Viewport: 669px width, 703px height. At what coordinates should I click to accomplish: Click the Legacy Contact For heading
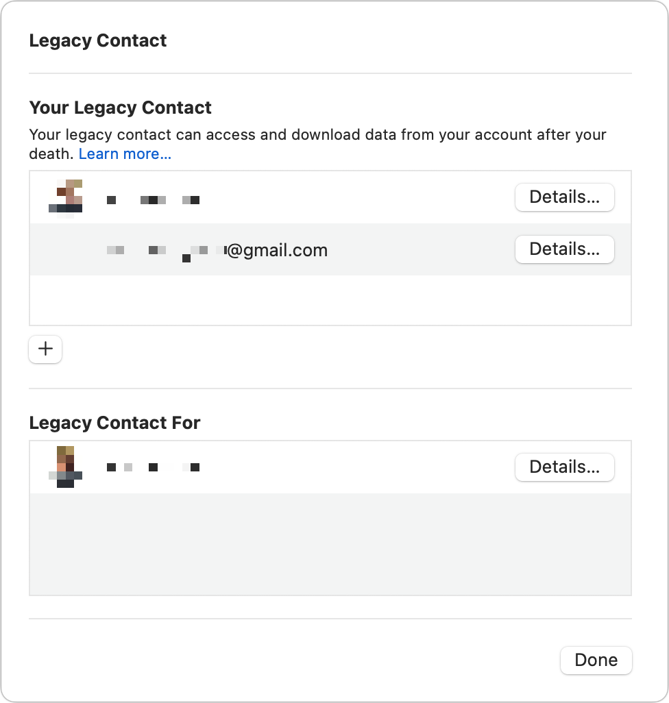click(x=114, y=423)
